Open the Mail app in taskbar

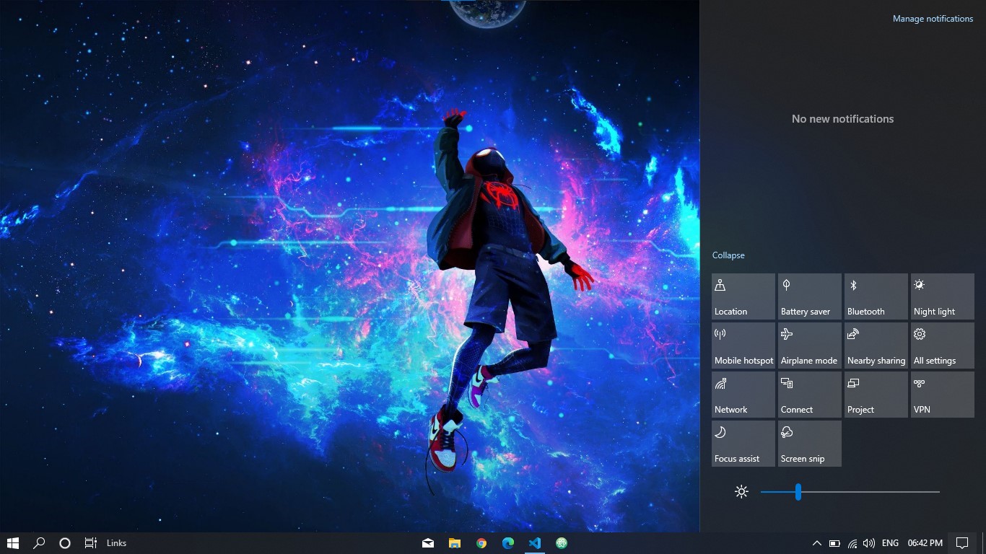click(x=428, y=543)
